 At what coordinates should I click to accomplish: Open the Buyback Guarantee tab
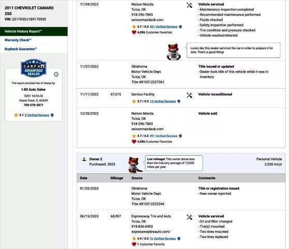(21, 49)
